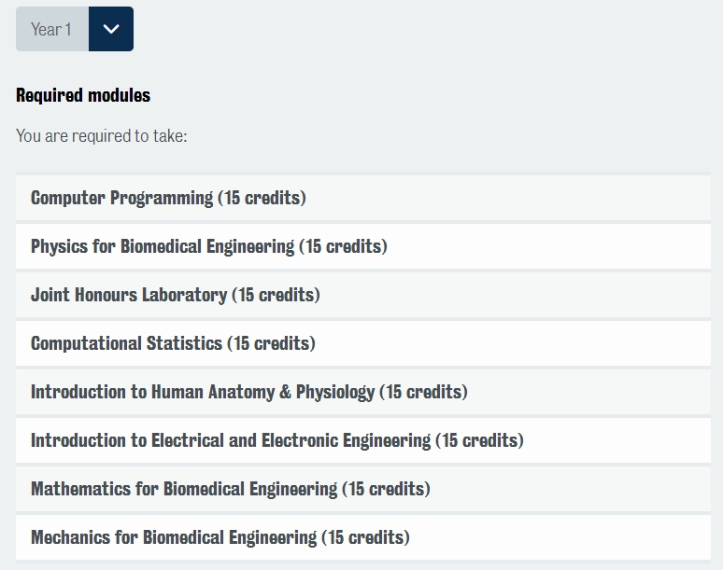Click the credits text of Physics module
723x570 pixels.
[x=344, y=246]
